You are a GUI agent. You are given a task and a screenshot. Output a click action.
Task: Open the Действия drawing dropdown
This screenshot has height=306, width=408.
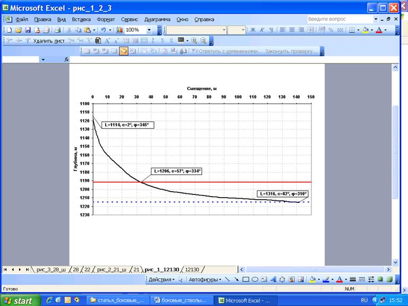[161, 279]
